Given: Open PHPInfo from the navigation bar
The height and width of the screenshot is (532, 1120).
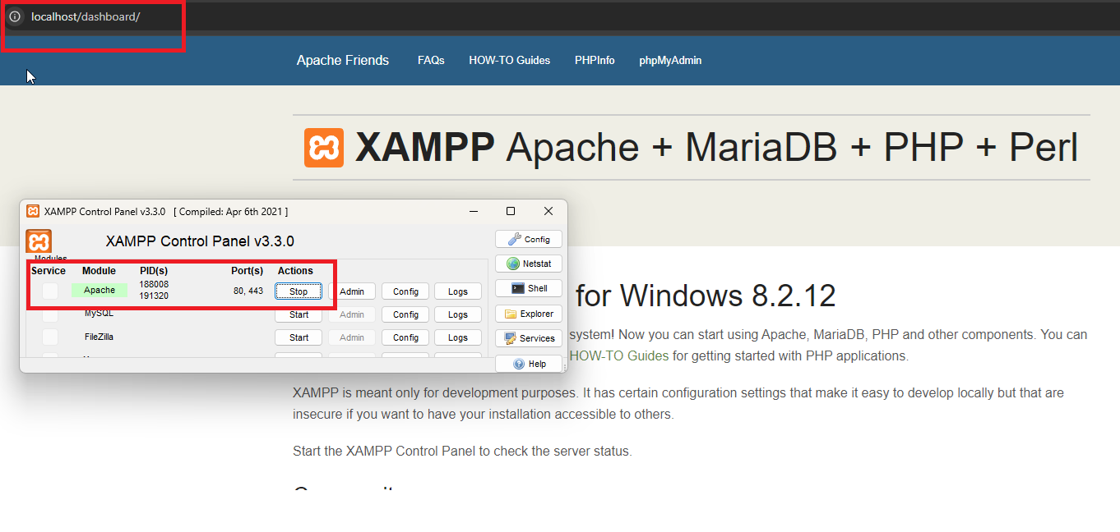Looking at the screenshot, I should coord(595,60).
